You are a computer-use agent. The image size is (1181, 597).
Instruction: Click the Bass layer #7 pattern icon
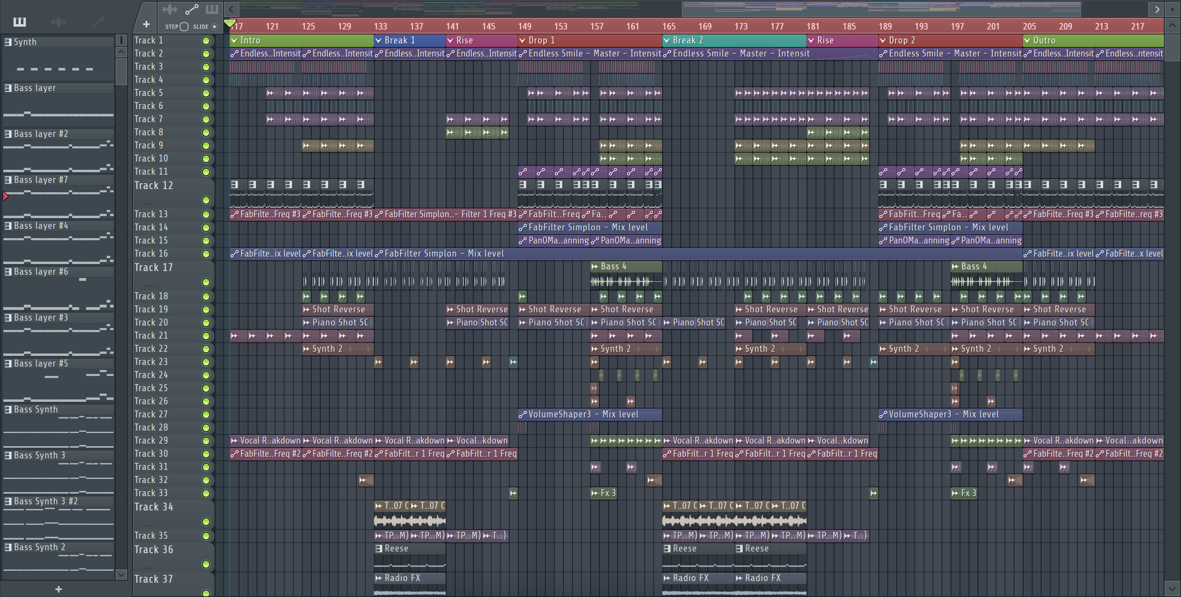coord(8,180)
